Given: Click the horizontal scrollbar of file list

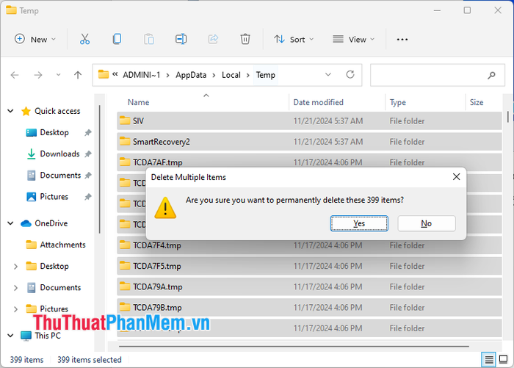Looking at the screenshot, I should point(294,346).
